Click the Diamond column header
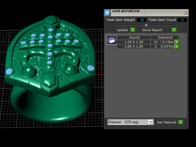 point(165,38)
